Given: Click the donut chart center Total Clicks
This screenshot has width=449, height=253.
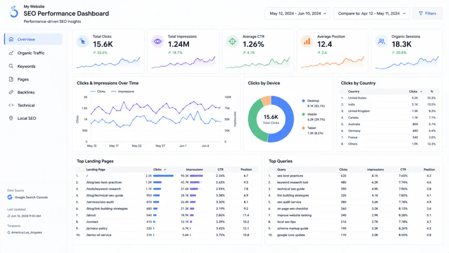Looking at the screenshot, I should [271, 119].
